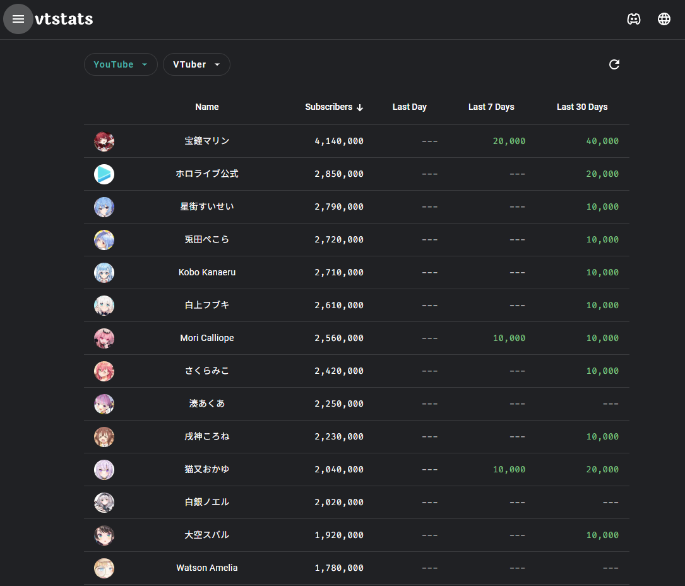This screenshot has height=586, width=685.
Task: Click the sort arrow beside Subscribers
Action: coord(359,107)
